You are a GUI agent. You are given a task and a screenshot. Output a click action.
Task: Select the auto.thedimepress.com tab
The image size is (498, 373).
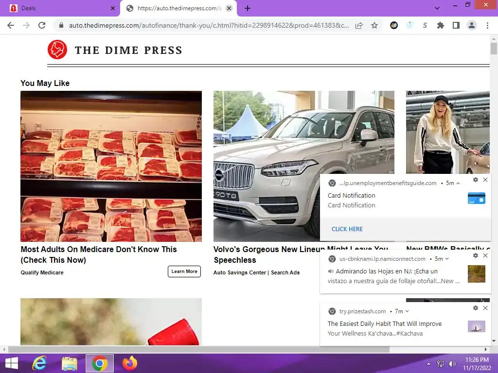178,9
